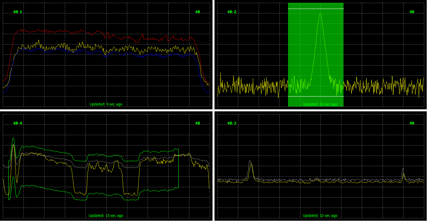Click the 'Updated: 10 sec ago' timestamp
This screenshot has width=427, height=221.
pyautogui.click(x=320, y=215)
